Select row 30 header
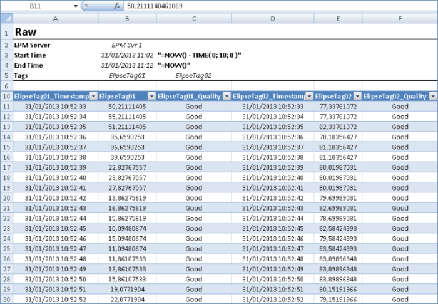 (6, 299)
